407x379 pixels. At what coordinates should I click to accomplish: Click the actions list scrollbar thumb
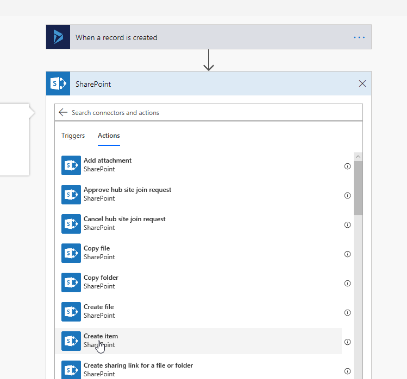(358, 188)
